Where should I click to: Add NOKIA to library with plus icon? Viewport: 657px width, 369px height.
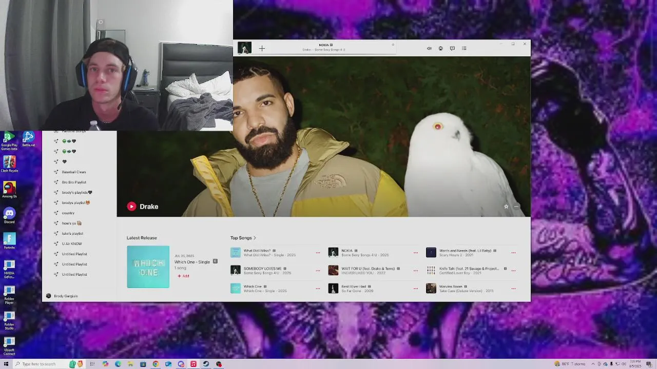click(262, 49)
